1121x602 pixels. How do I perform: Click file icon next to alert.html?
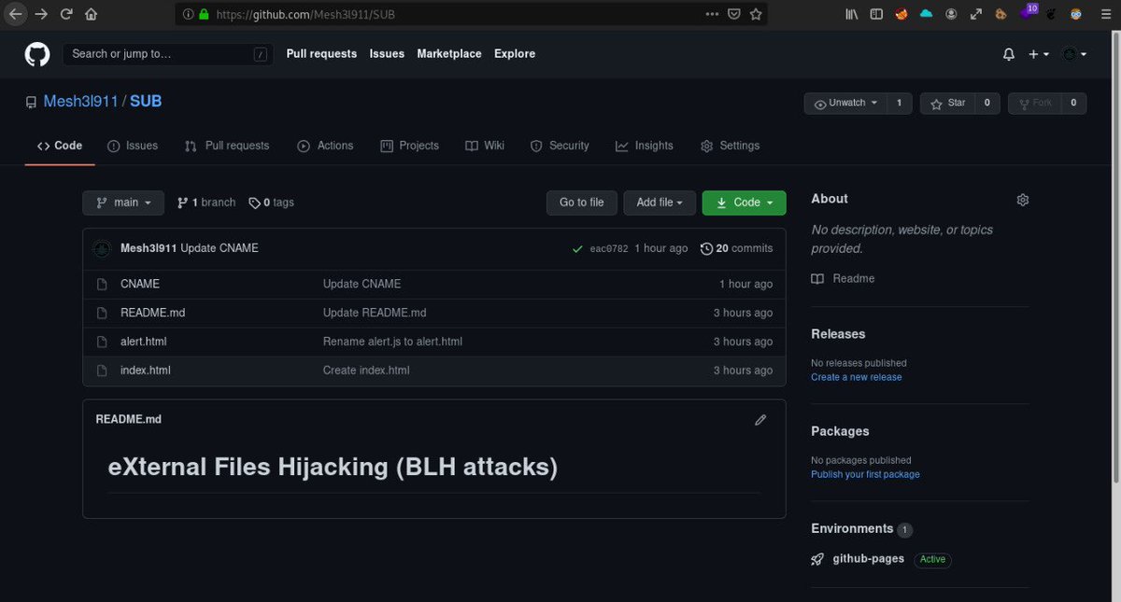[x=102, y=342]
